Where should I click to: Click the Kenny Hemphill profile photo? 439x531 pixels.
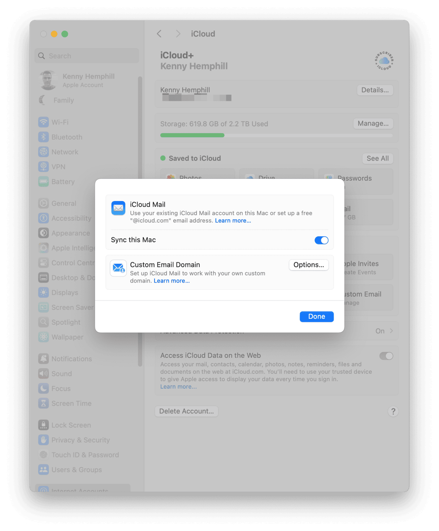pyautogui.click(x=48, y=80)
